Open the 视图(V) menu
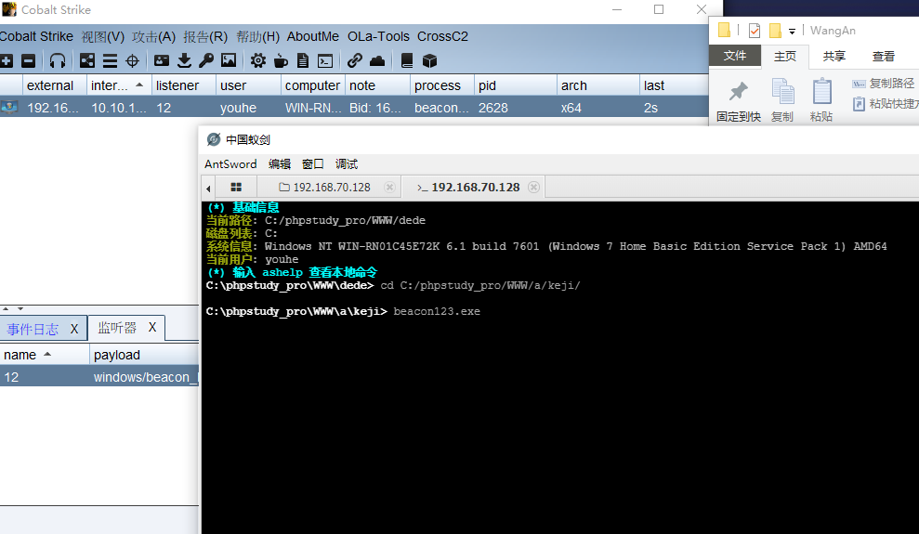The image size is (919, 534). 103,37
